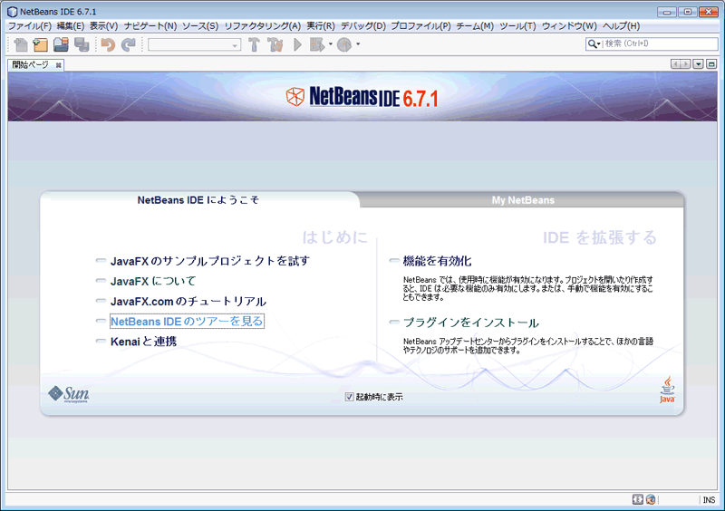The image size is (725, 511).
Task: Open the Kenai と連携 link
Action: [143, 342]
